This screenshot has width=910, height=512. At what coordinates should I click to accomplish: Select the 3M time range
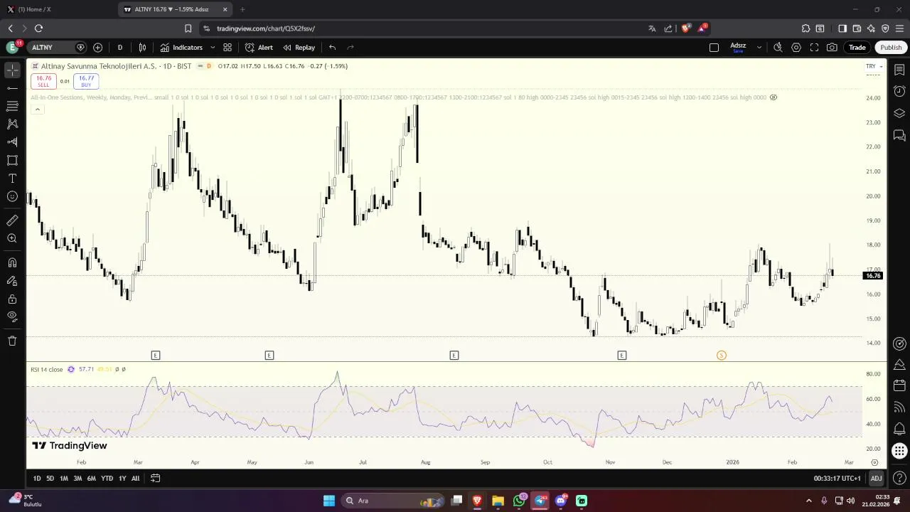(x=77, y=479)
